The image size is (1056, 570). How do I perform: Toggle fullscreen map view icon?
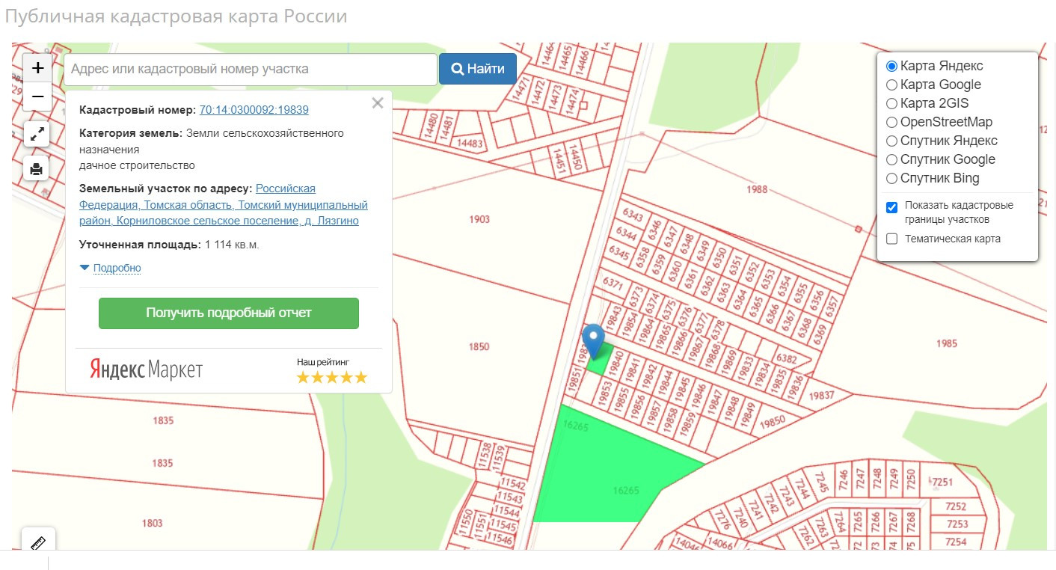coord(37,135)
